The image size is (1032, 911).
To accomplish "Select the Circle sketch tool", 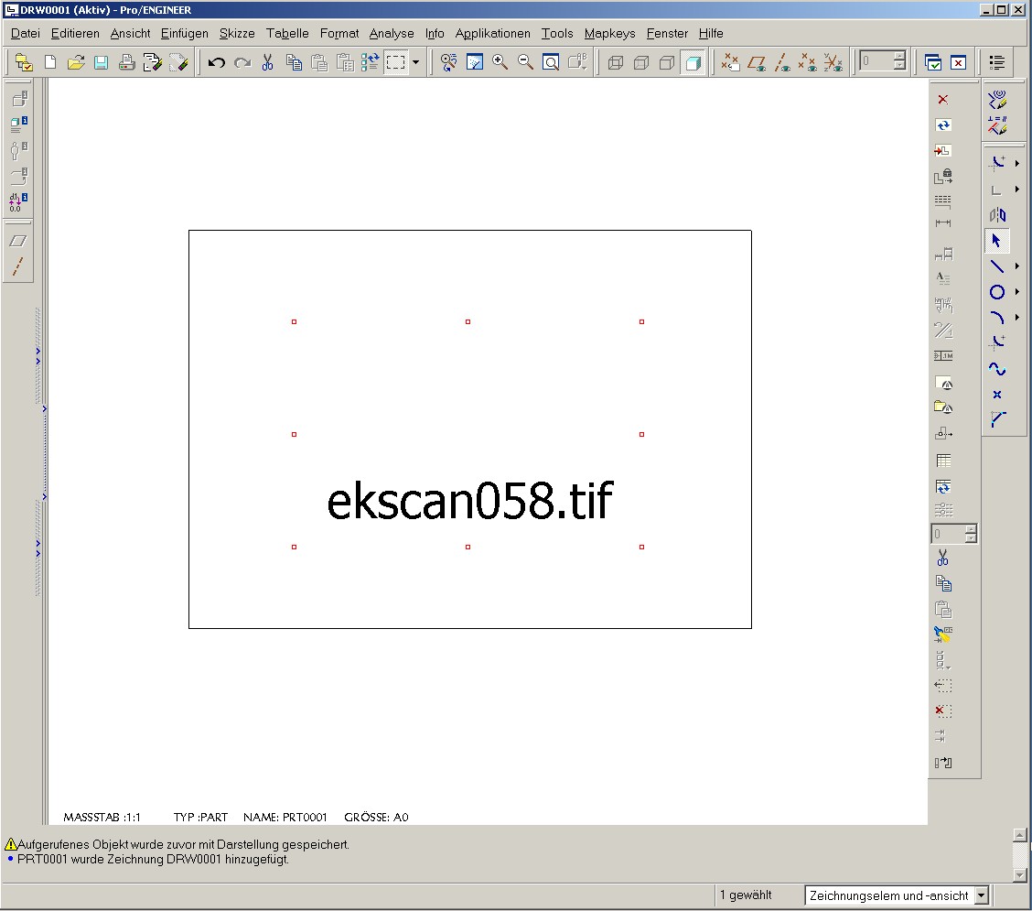I will [997, 292].
